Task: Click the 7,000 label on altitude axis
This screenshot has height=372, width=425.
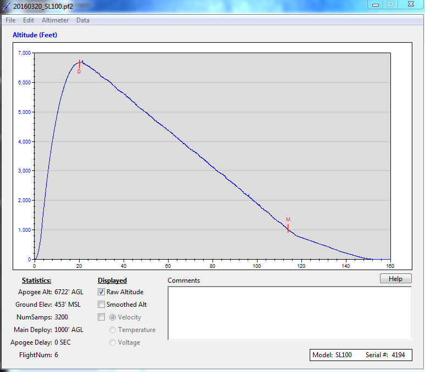Action: click(24, 53)
